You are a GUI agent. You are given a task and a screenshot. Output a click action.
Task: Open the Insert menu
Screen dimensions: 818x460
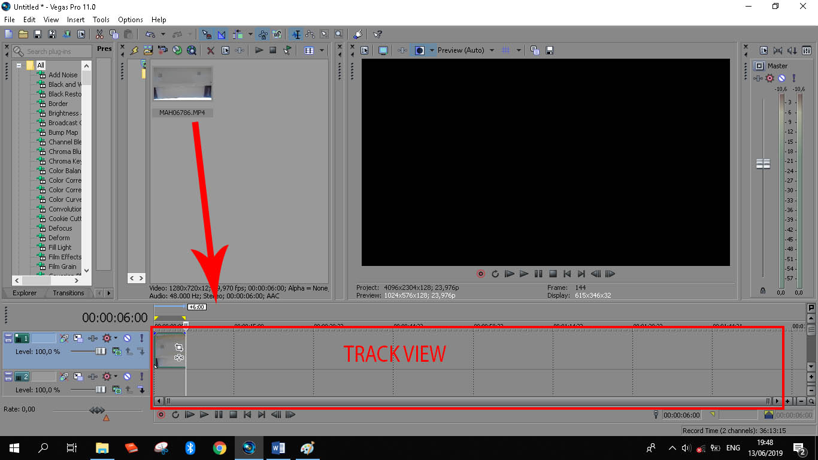(x=75, y=20)
